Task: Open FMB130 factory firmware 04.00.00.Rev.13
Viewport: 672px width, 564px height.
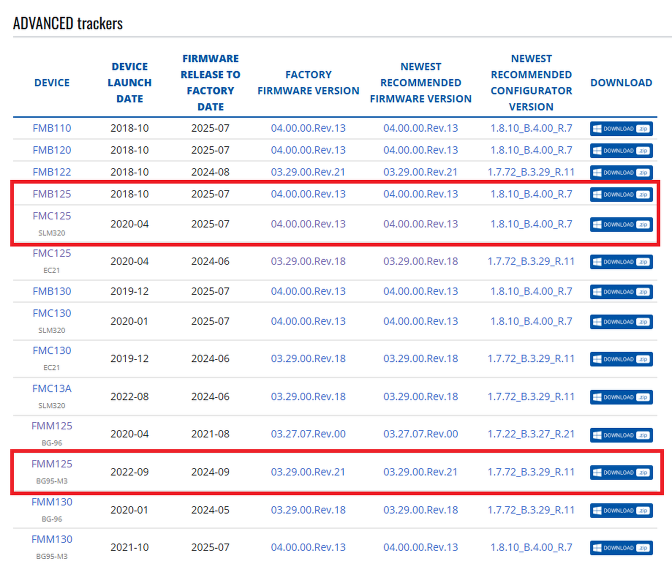Action: click(x=308, y=291)
